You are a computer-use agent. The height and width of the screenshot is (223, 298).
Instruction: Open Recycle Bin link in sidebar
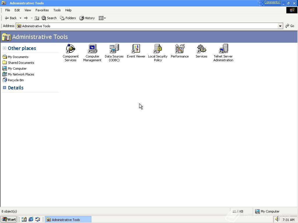coord(13,80)
